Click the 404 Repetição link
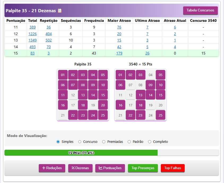Viewport: 224px width, 183px height. 49,34
